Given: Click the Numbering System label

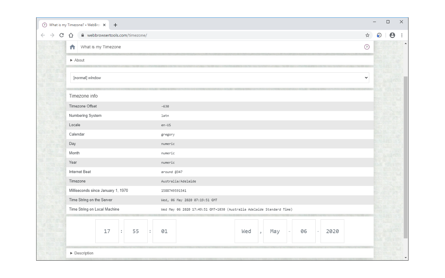Looking at the screenshot, I should pos(85,115).
